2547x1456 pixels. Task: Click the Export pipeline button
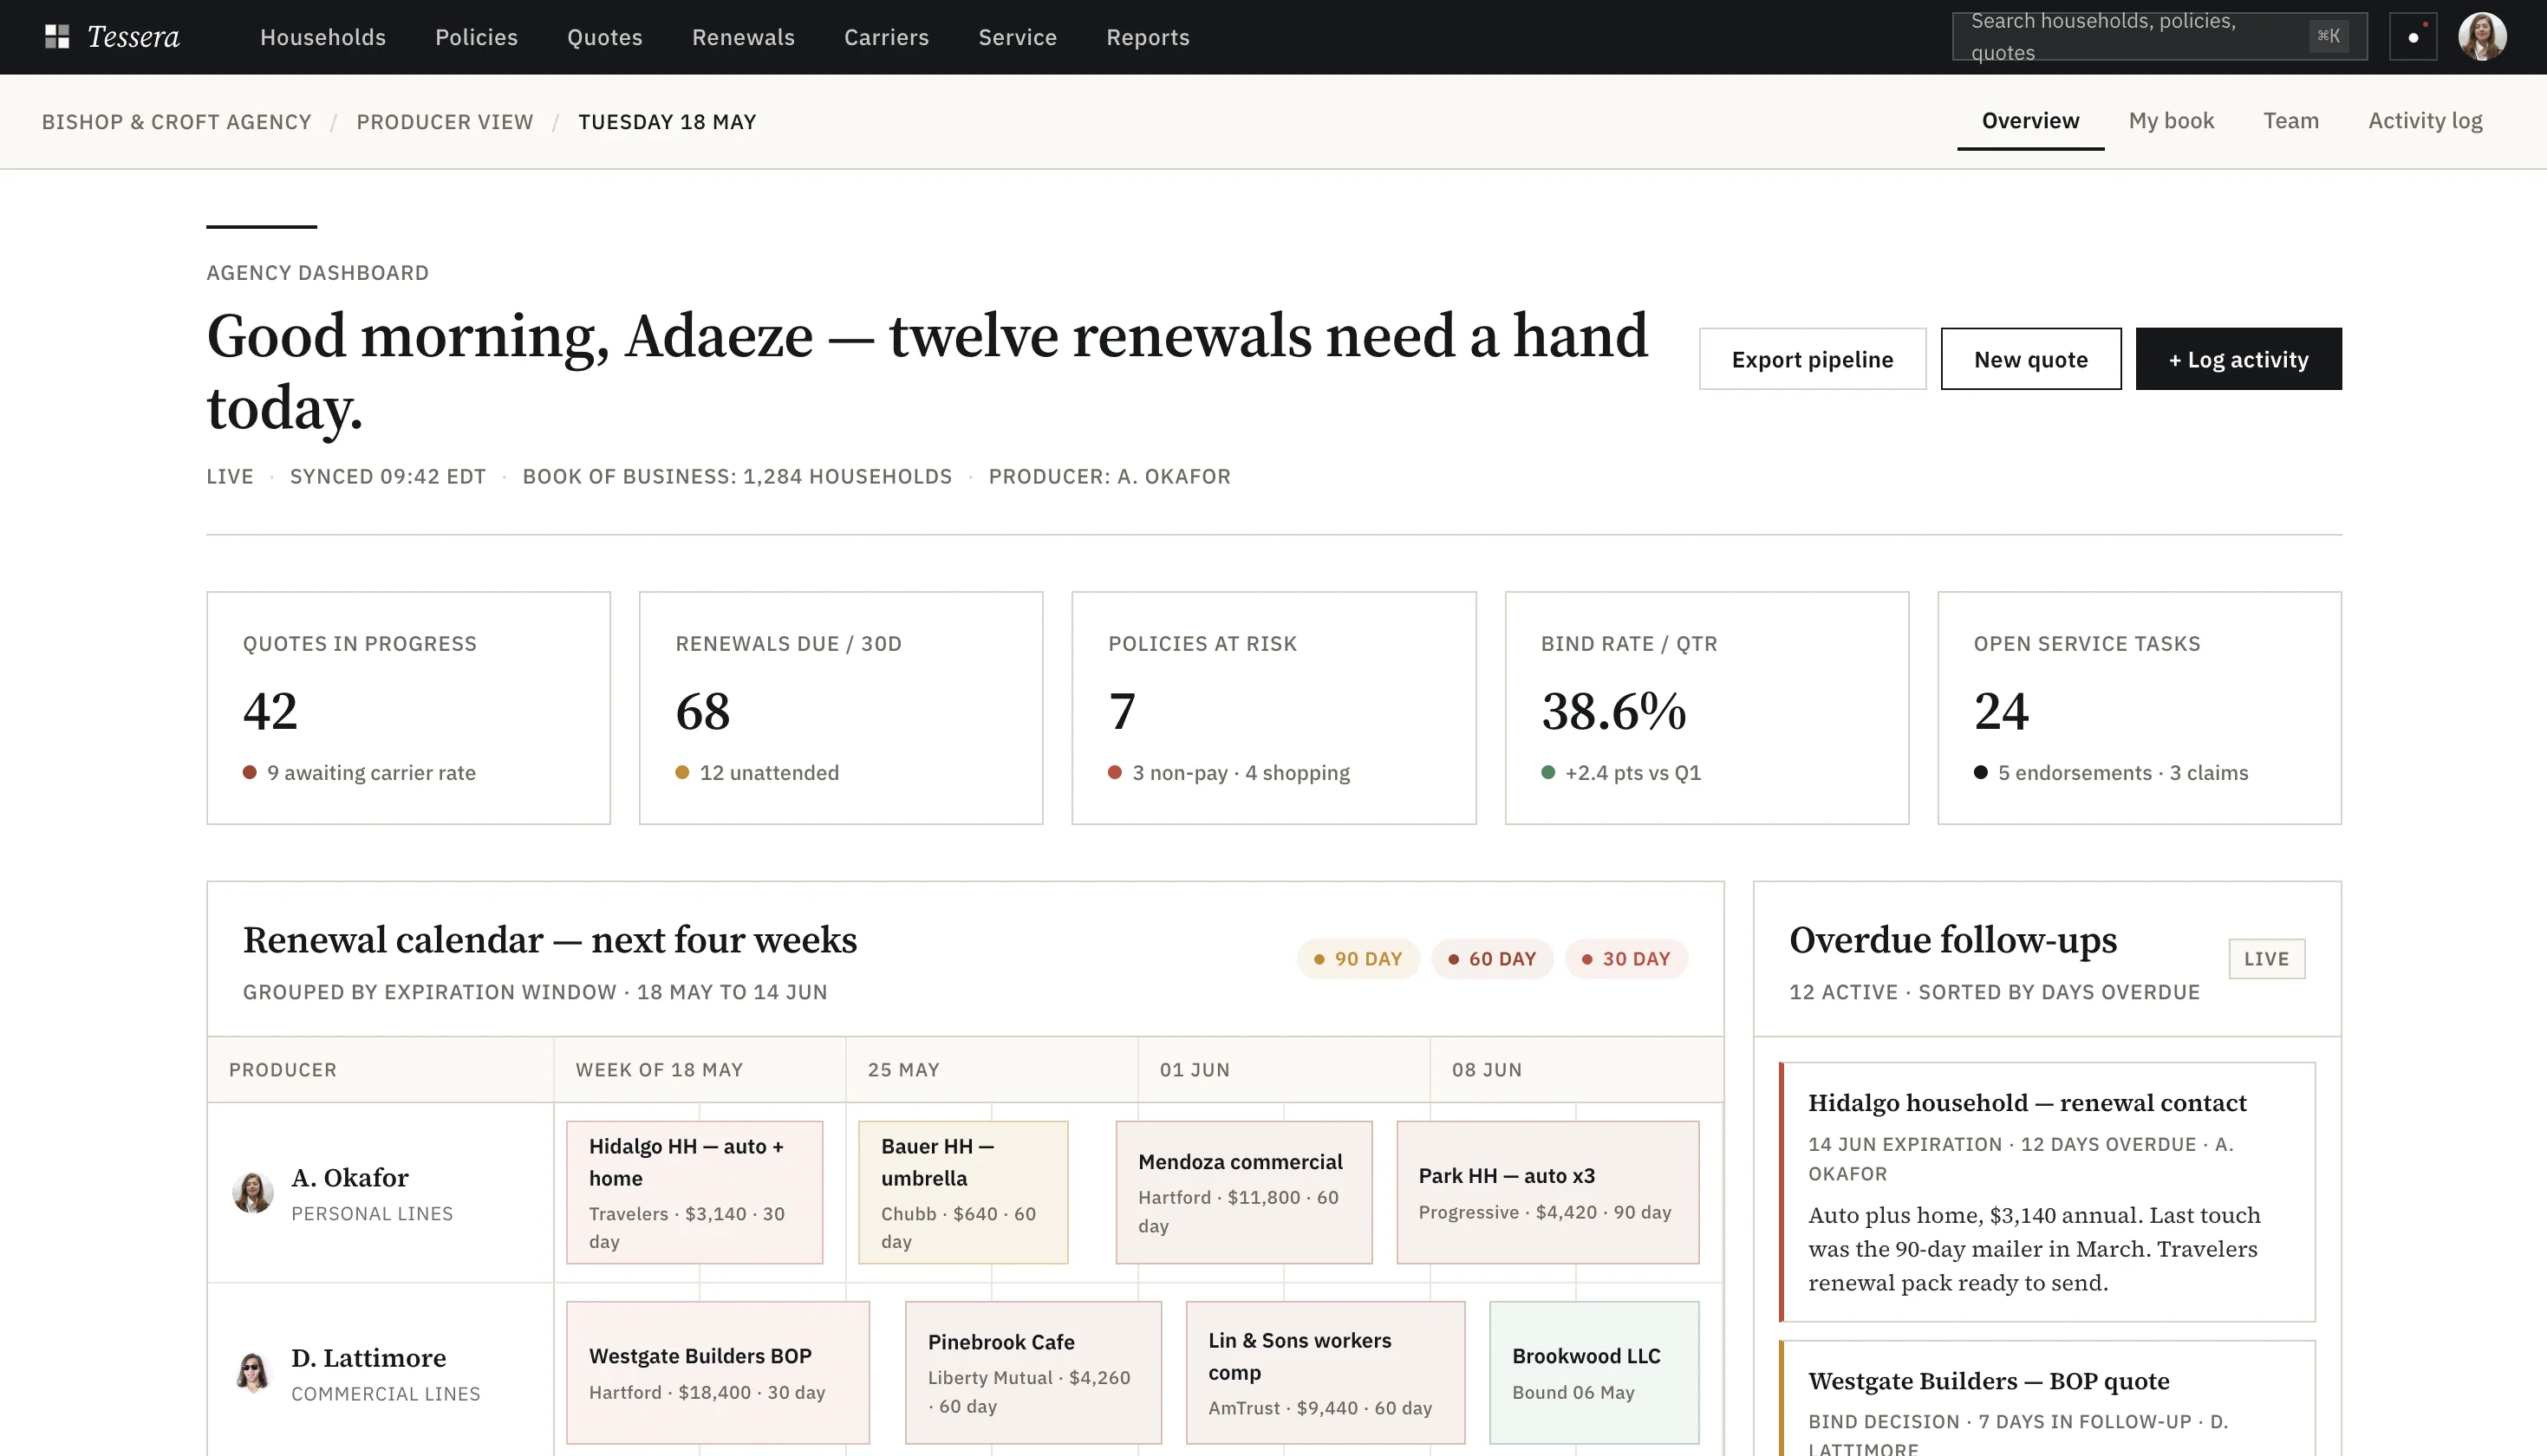pyautogui.click(x=1812, y=359)
